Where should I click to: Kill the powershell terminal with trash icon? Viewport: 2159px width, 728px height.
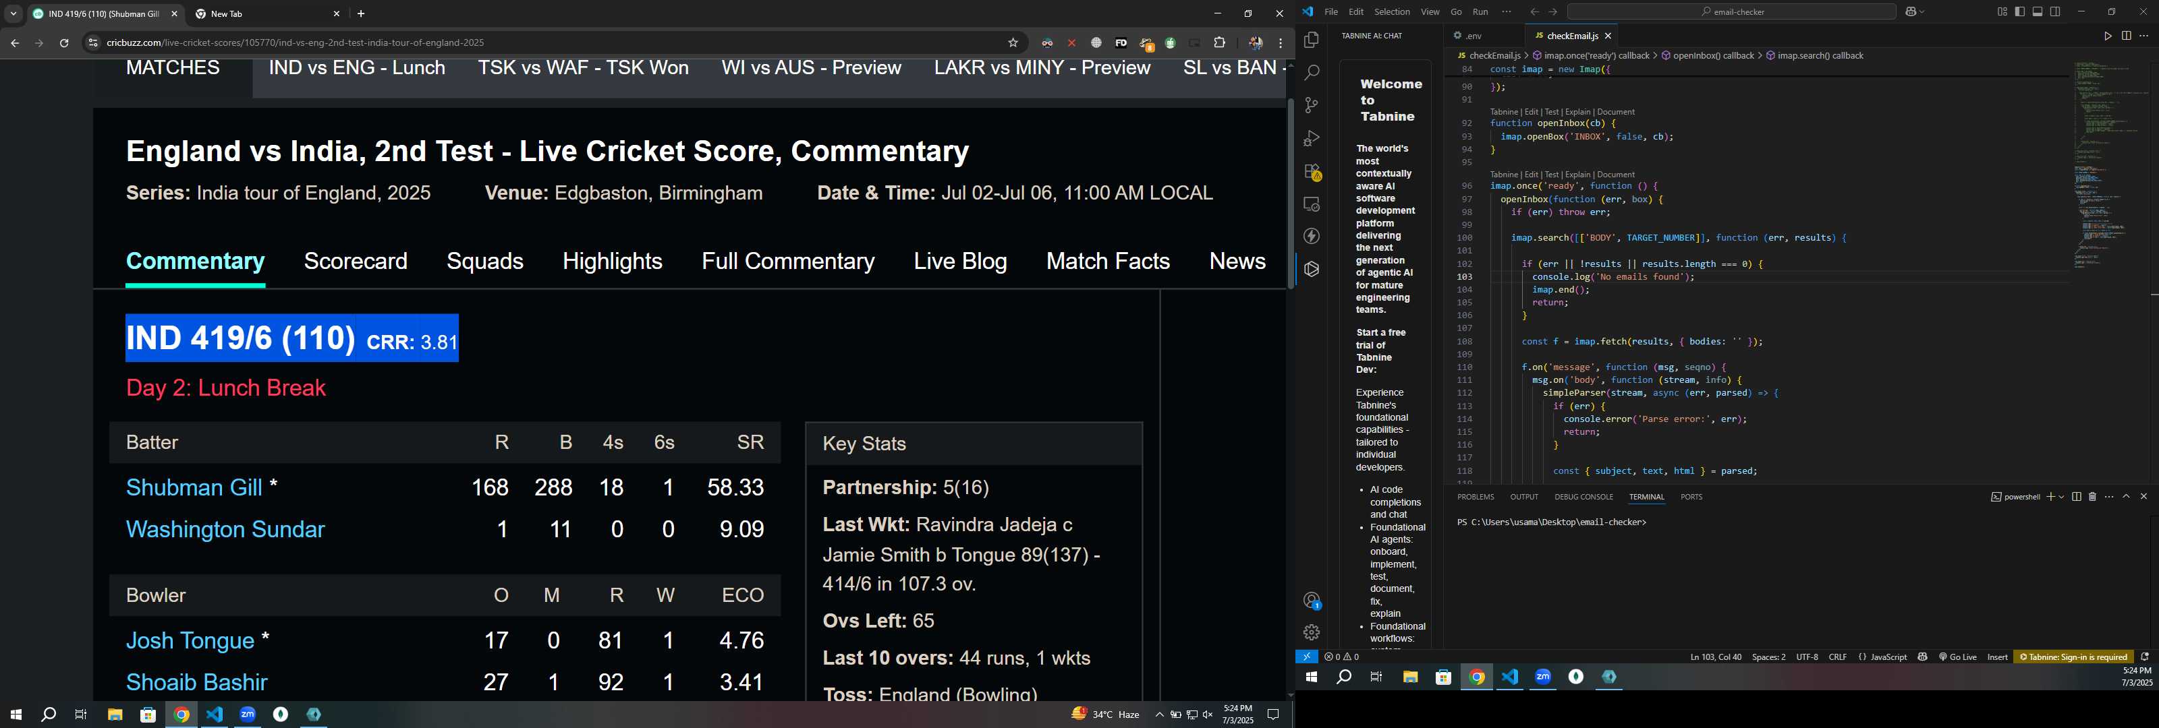[2092, 497]
